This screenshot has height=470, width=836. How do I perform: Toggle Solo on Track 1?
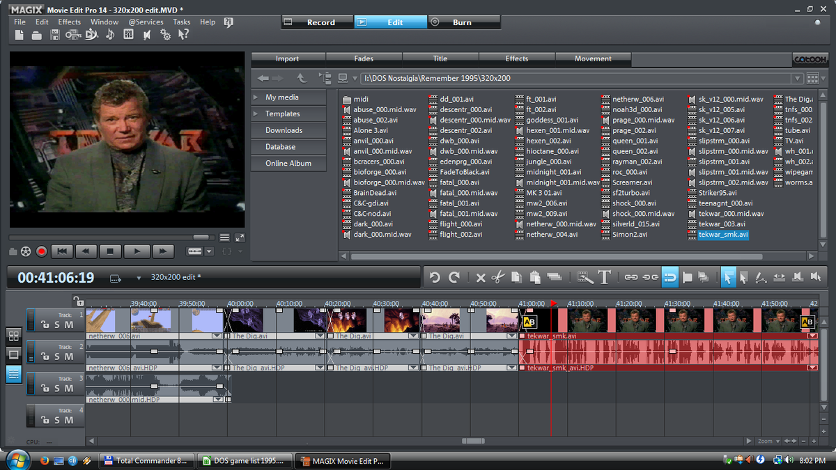57,324
